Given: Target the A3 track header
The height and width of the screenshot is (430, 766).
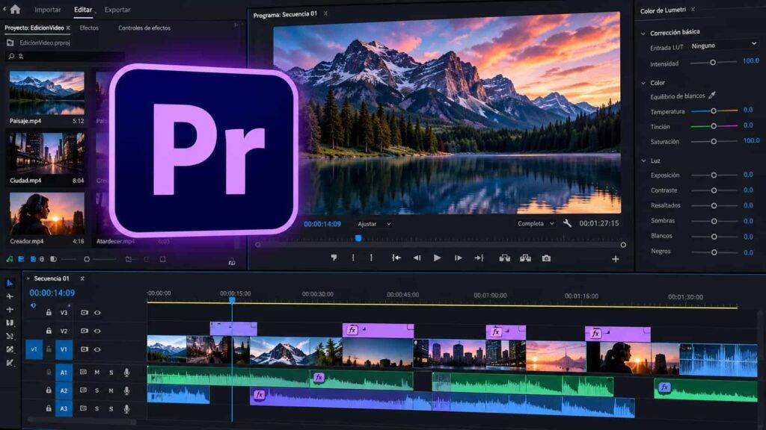Looking at the screenshot, I should tap(64, 408).
